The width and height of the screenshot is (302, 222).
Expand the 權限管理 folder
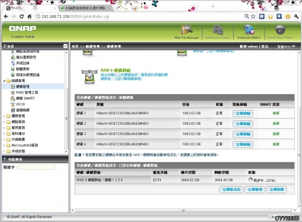point(4,116)
